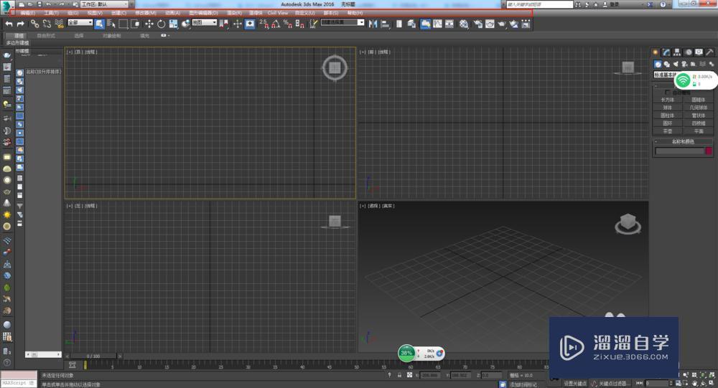This screenshot has height=388, width=718.
Task: Toggle the 2.5D Snaps button
Action: 264,24
